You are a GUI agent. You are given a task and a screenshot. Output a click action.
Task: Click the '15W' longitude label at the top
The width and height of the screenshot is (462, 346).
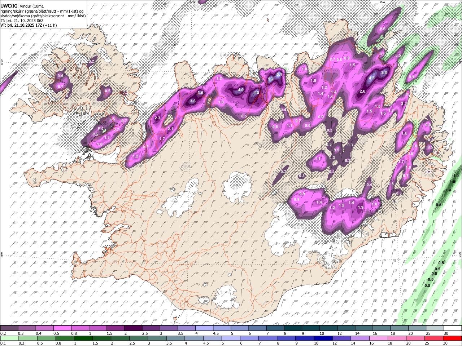tap(383, 2)
